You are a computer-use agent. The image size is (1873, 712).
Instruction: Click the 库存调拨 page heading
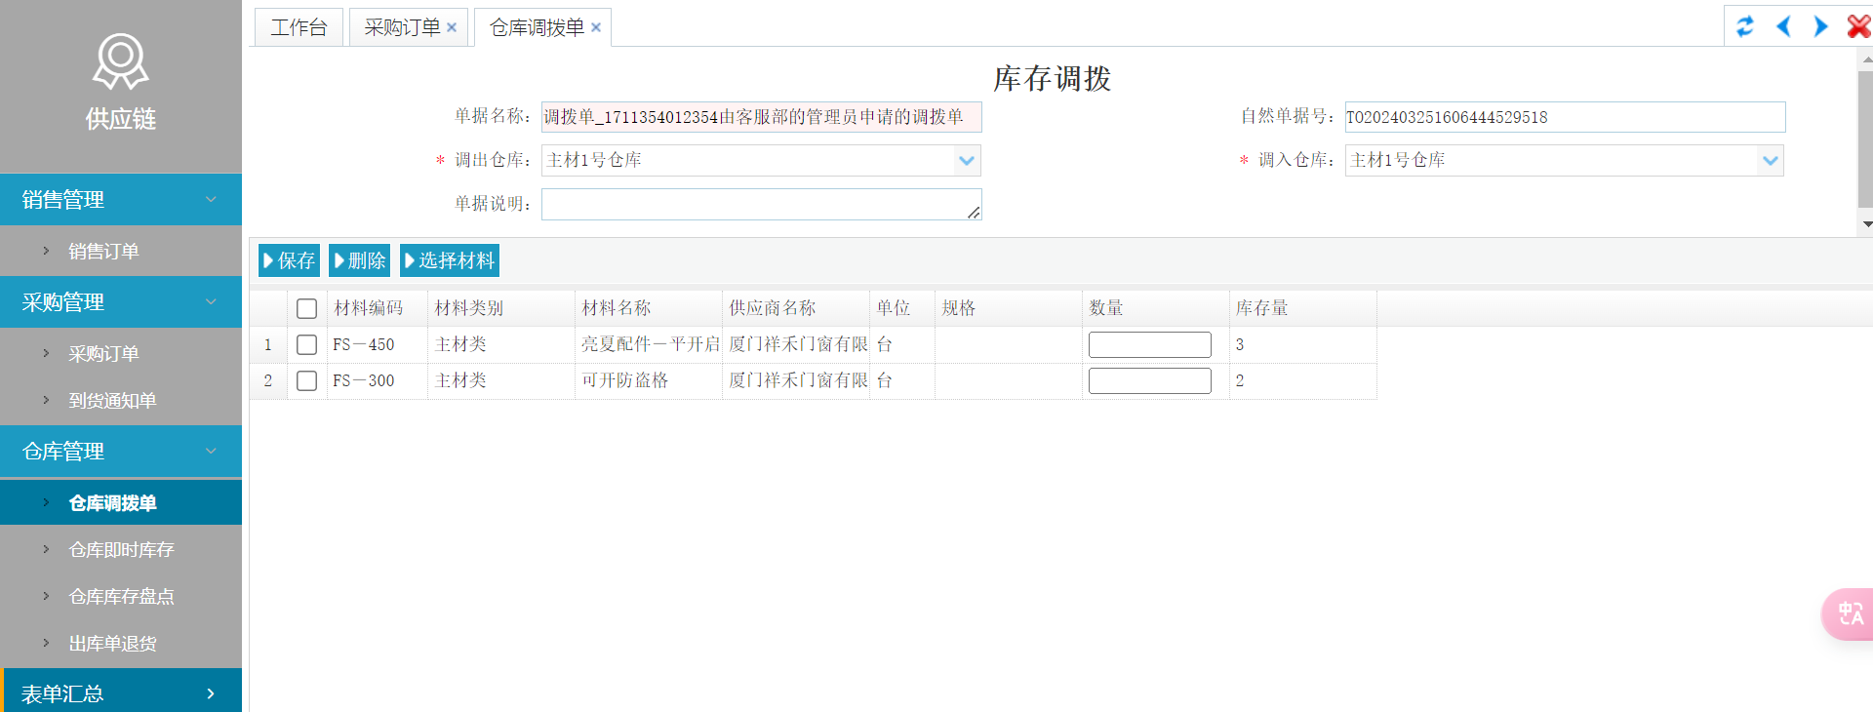[1053, 78]
